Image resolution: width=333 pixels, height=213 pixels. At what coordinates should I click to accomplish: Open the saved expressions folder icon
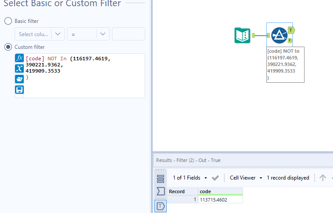point(19,79)
